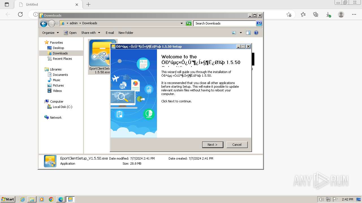Add this page to favorites icon
The height and width of the screenshot is (203, 362).
click(x=289, y=14)
